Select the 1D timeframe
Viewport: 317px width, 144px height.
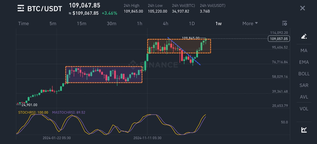[192, 24]
